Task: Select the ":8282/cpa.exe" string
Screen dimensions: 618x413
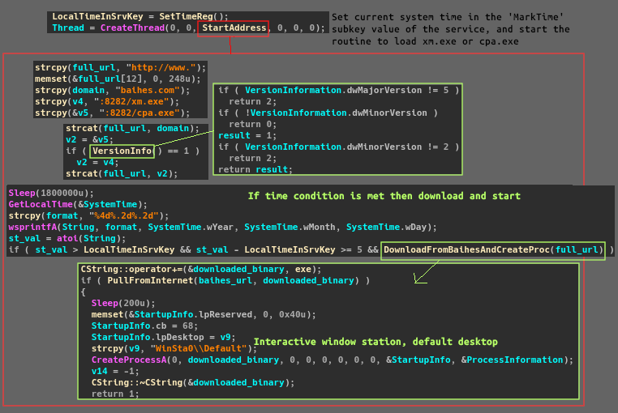Action: pos(139,113)
